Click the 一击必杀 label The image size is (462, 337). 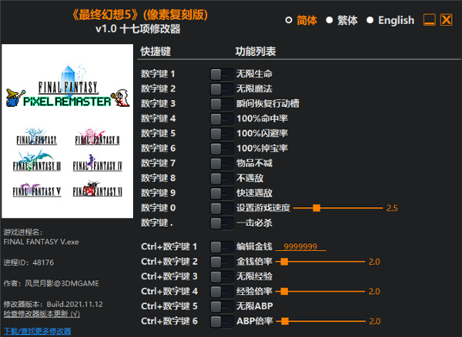(x=254, y=223)
